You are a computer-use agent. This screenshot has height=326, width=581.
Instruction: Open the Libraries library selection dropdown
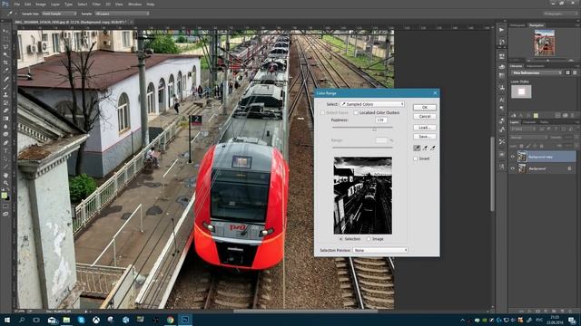pos(537,72)
